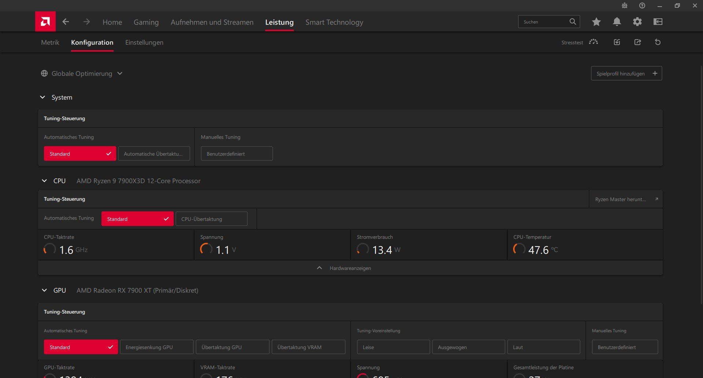The height and width of the screenshot is (378, 703).
Task: Switch to the Einstellungen subtab
Action: pyautogui.click(x=144, y=42)
